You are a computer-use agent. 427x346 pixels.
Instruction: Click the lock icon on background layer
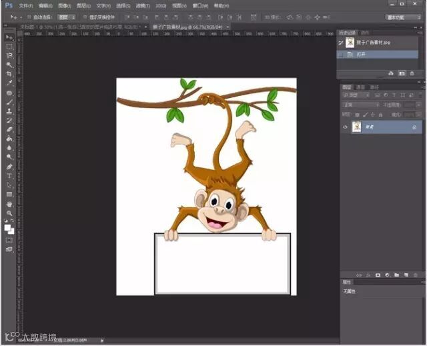click(x=414, y=127)
